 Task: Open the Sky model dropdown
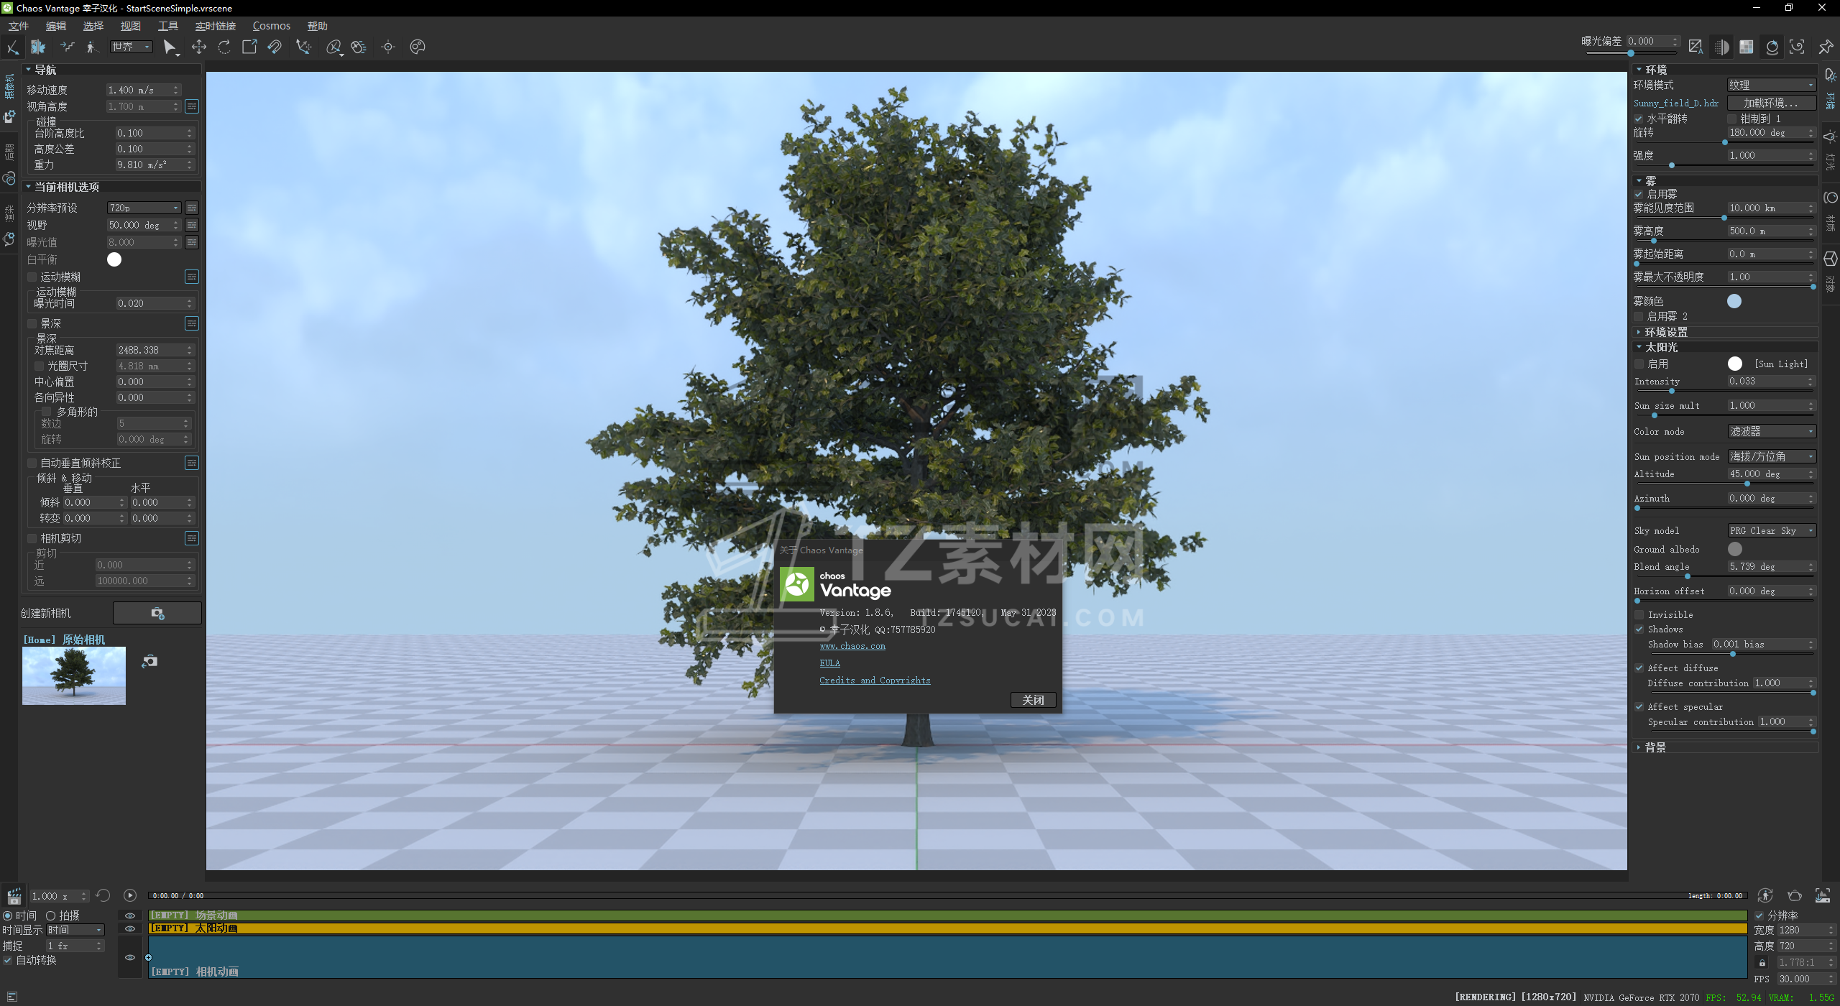pos(1771,530)
